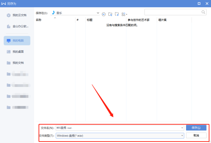Viewport: 211px width, 143px height.
Task: Click into the 文件名 text field
Action: coord(118,128)
